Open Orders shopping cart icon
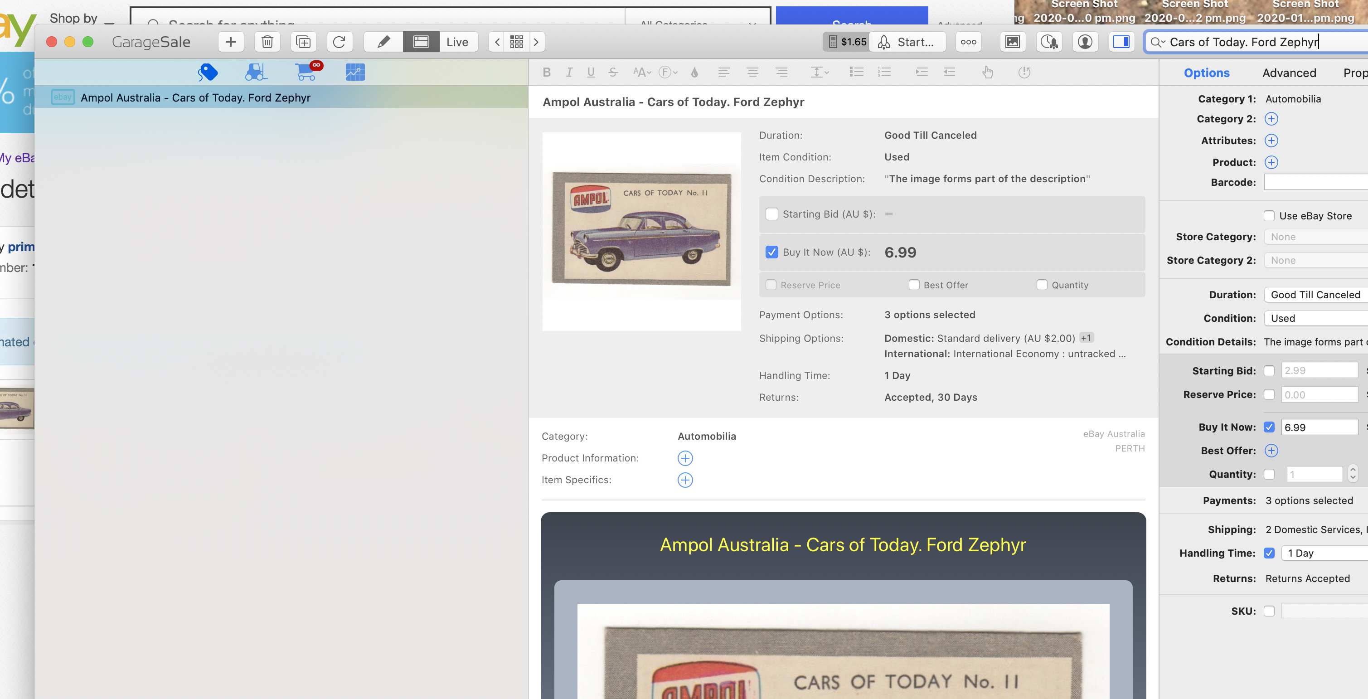 coord(308,71)
